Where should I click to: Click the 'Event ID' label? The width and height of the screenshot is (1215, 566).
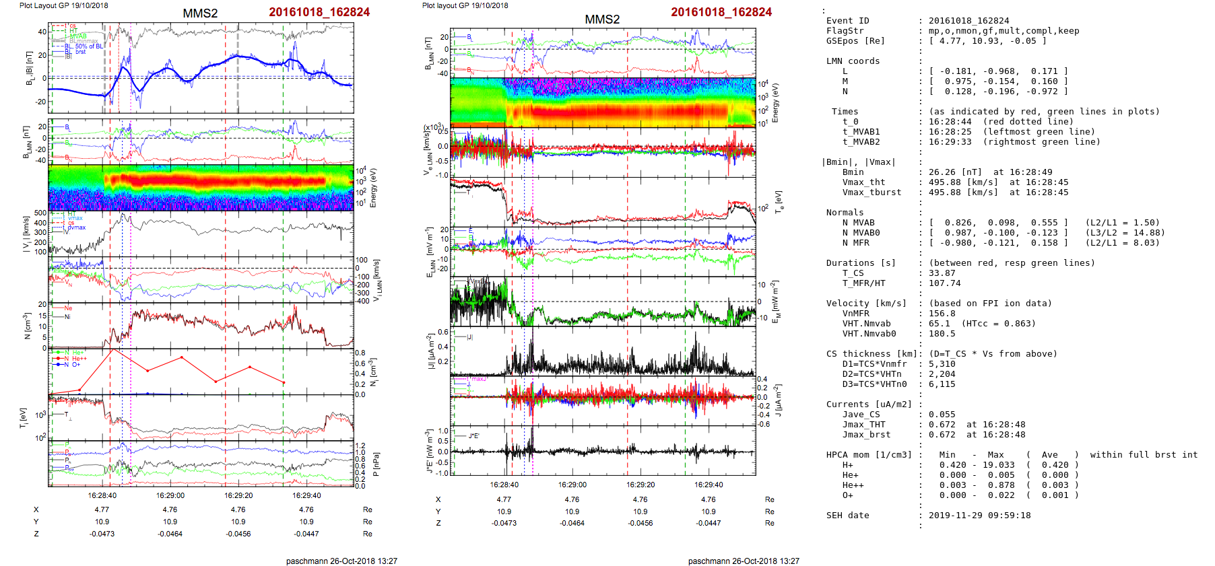pyautogui.click(x=847, y=21)
